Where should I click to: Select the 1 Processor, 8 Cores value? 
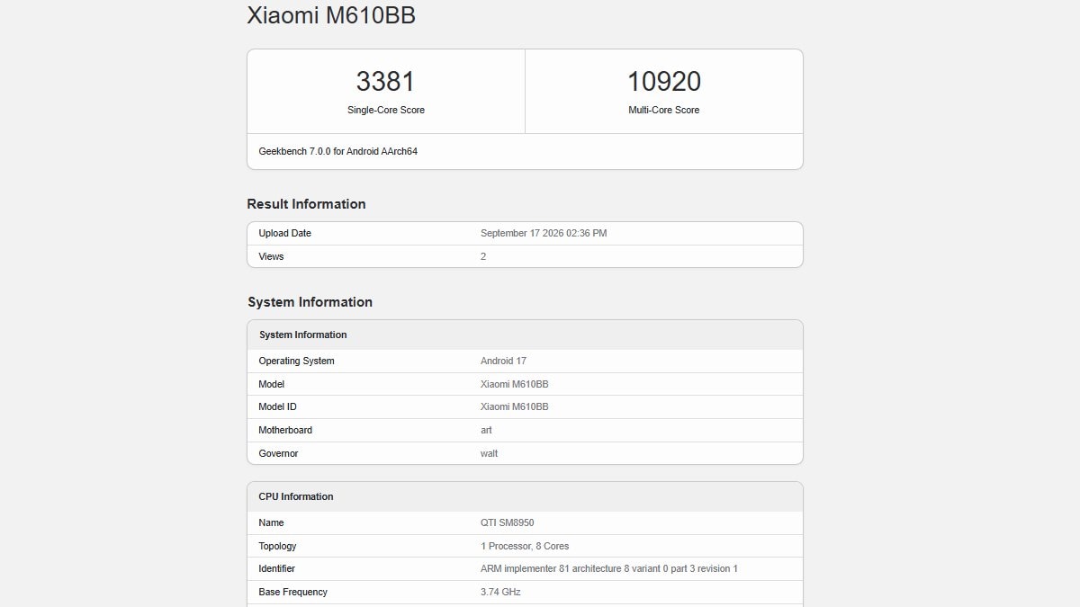click(525, 546)
